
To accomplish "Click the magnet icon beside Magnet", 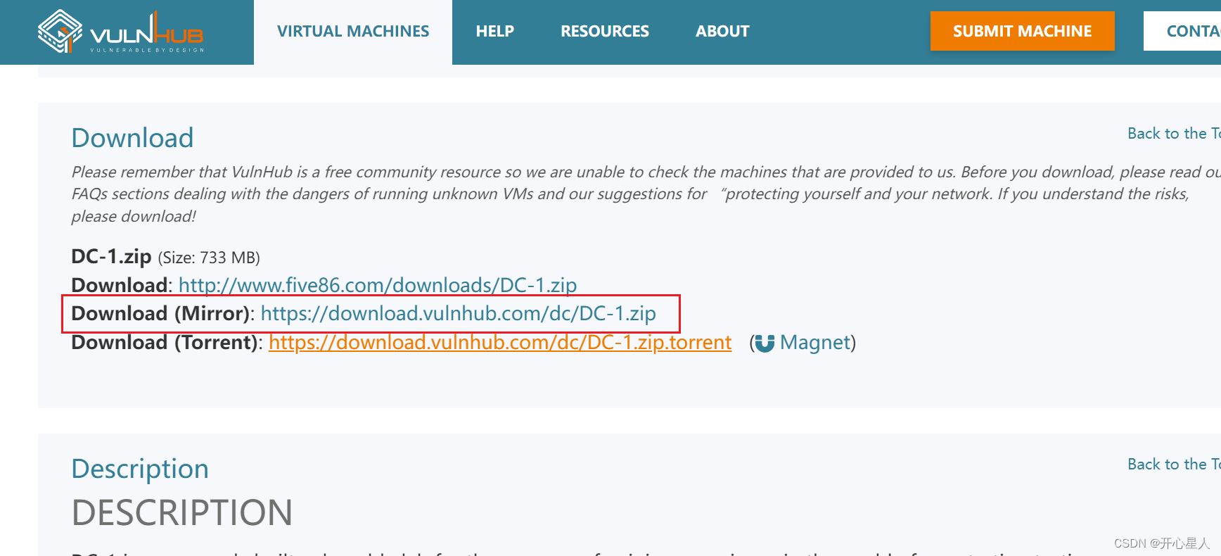I will [x=765, y=343].
